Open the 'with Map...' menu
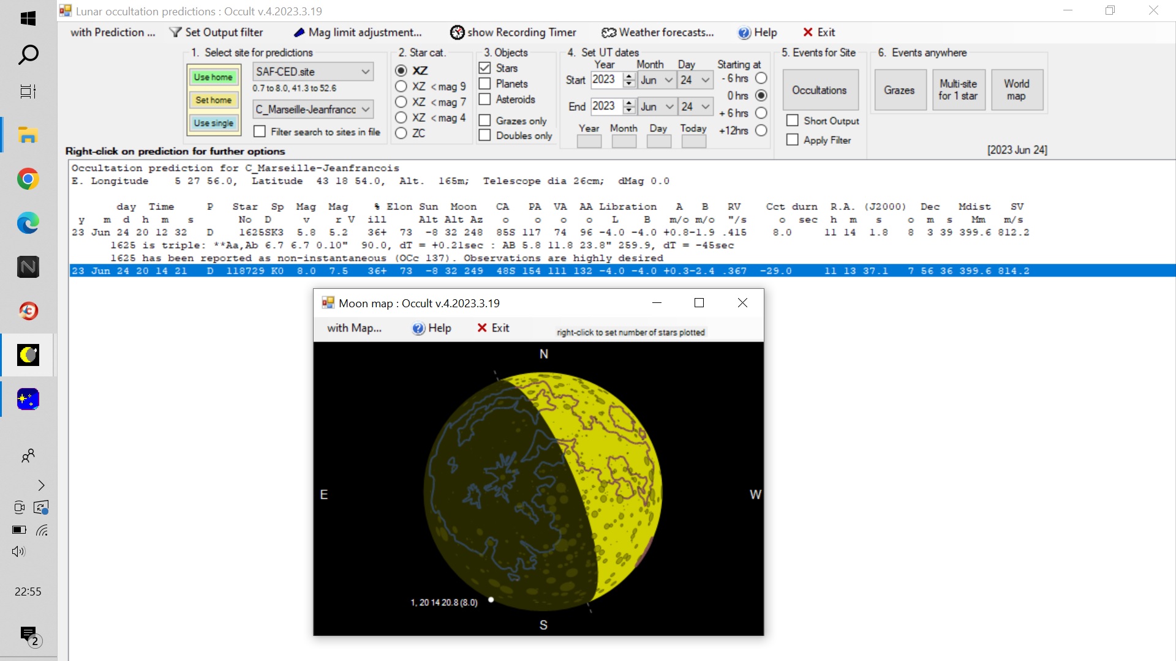Image resolution: width=1176 pixels, height=661 pixels. [x=354, y=328]
